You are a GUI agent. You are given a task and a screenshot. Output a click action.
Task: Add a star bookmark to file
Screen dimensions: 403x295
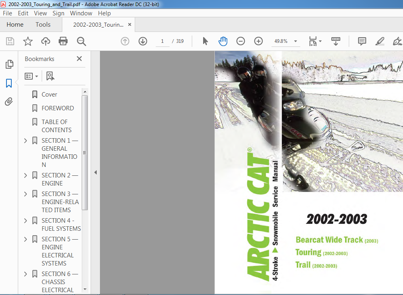pos(28,41)
